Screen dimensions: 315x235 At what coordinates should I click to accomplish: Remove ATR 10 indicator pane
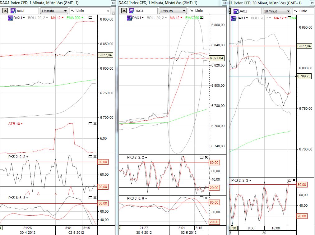click(x=95, y=123)
